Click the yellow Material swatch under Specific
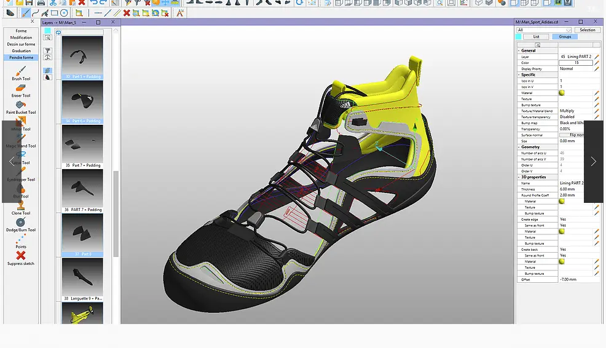This screenshot has height=348, width=606. (x=562, y=93)
